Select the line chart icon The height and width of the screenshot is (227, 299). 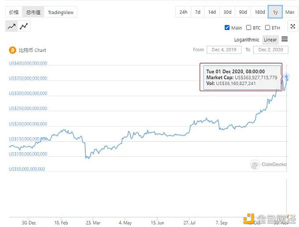point(11,26)
